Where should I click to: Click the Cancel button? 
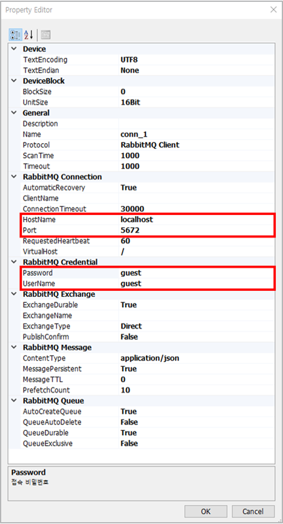click(x=253, y=511)
